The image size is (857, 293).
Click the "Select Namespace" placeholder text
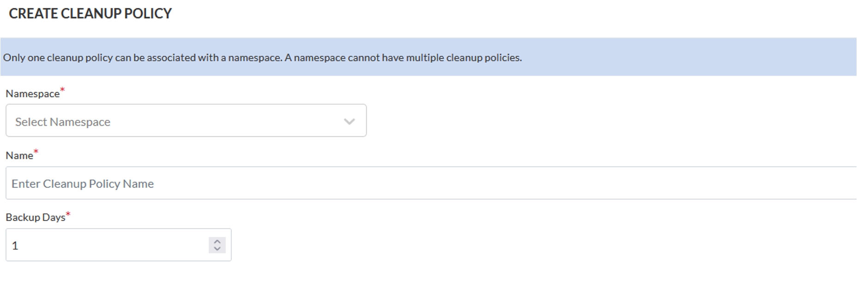tap(63, 122)
